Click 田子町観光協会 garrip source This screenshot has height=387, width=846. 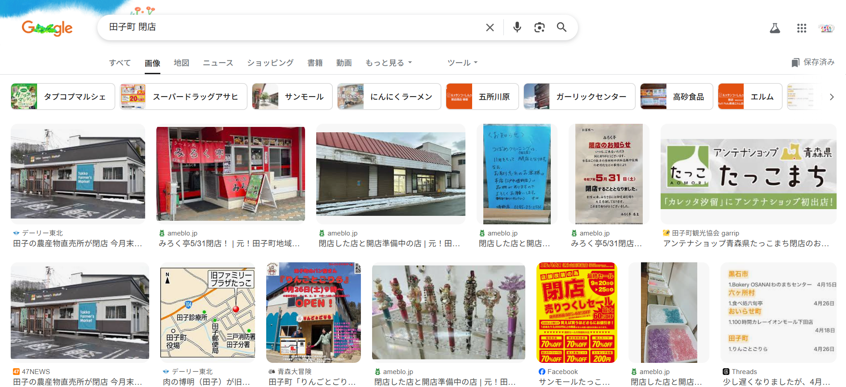coord(705,233)
